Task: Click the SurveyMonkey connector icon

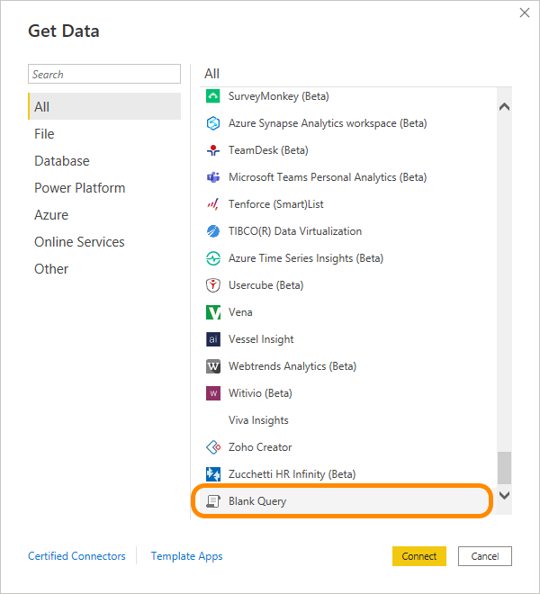Action: pyautogui.click(x=213, y=96)
